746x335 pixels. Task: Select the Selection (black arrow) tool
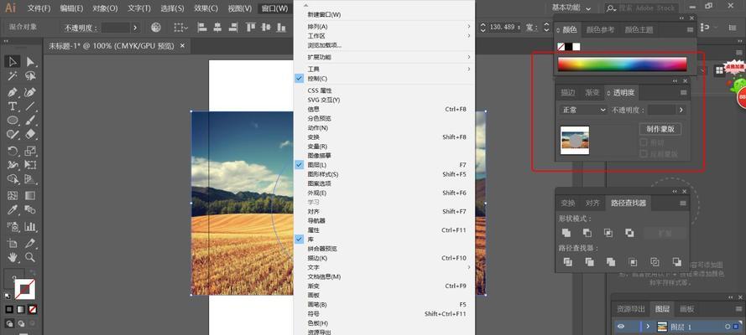tap(13, 61)
